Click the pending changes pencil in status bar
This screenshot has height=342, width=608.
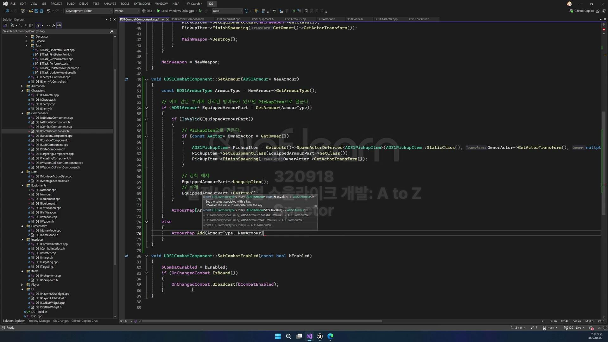point(534,328)
